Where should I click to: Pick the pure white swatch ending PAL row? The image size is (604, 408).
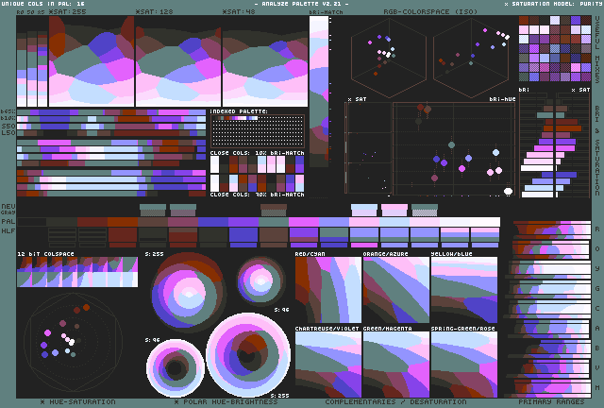pyautogui.click(x=485, y=222)
